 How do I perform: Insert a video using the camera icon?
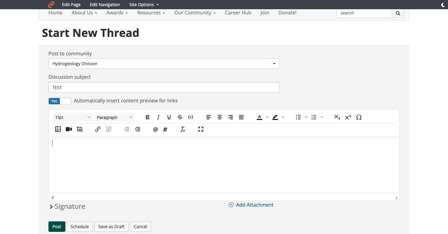pos(69,129)
